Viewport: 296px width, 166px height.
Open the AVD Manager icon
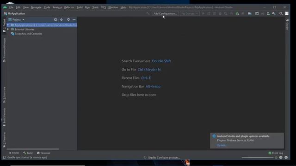coord(268,13)
